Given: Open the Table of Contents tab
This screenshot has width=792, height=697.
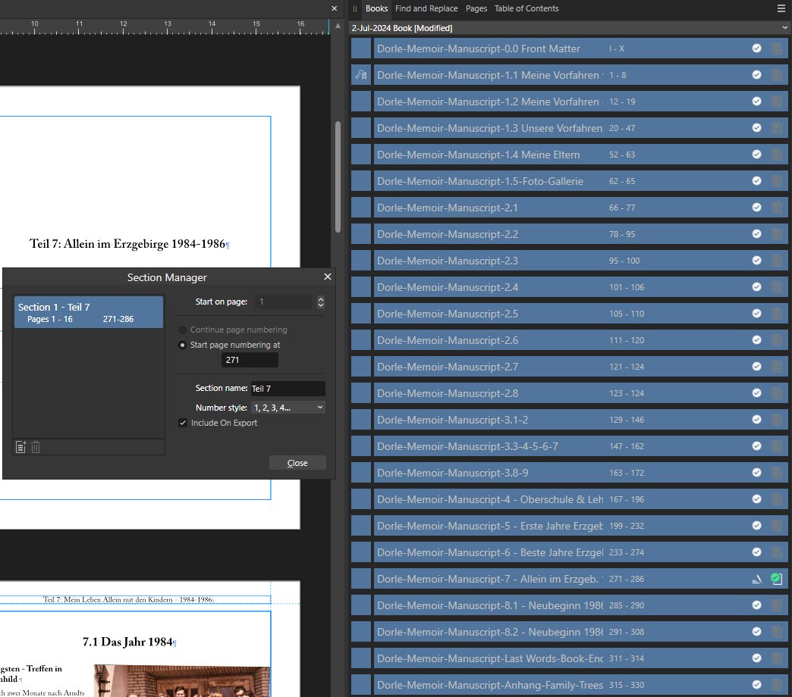Looking at the screenshot, I should tap(526, 8).
